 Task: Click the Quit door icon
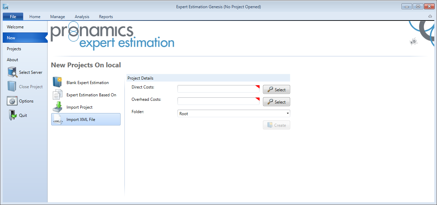point(12,115)
